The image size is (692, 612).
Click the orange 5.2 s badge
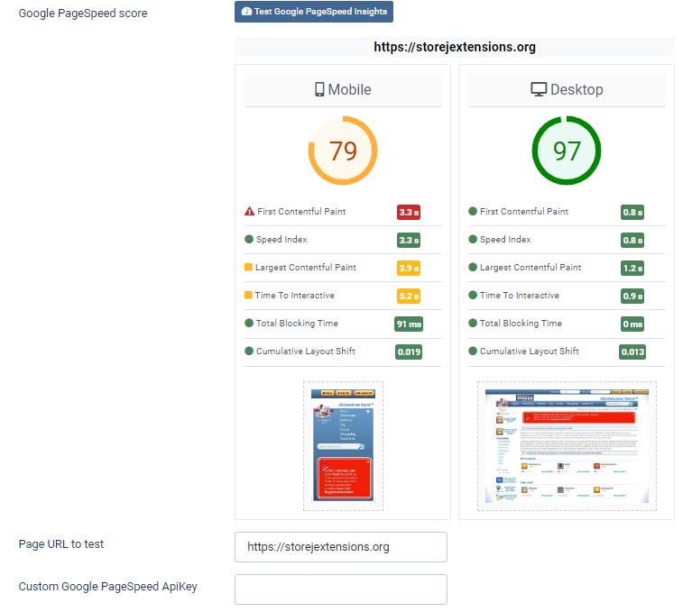[x=409, y=296]
